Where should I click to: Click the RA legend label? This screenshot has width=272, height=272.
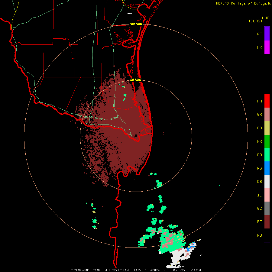[259, 155]
